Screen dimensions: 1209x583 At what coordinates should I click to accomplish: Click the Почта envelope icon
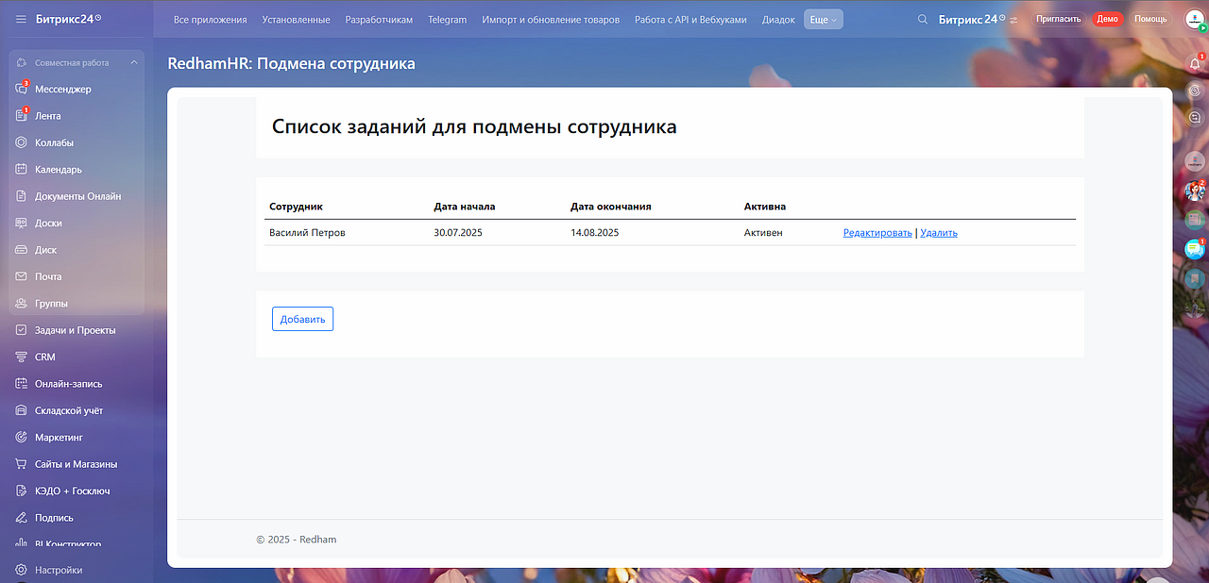(21, 276)
